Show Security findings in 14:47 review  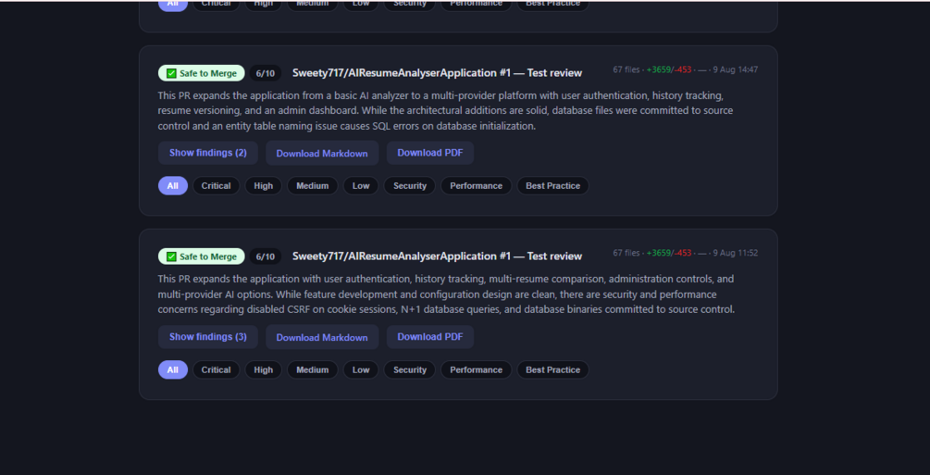(x=410, y=186)
